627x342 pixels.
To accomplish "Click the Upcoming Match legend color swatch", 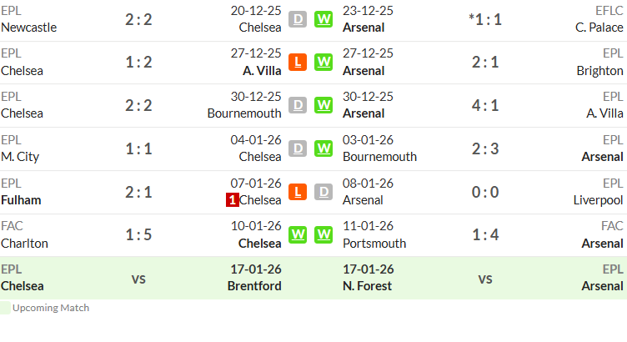I will tap(5, 308).
